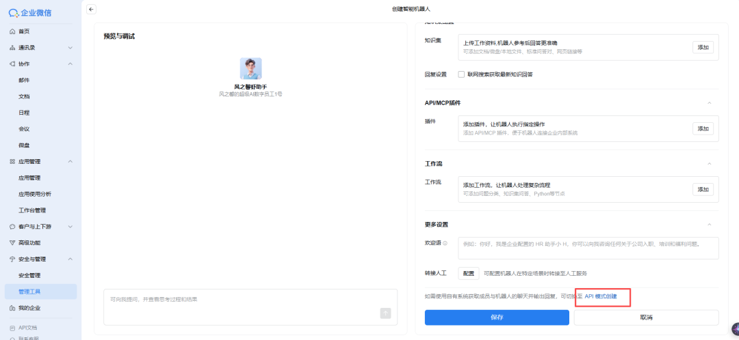Expand the 通讯录 chevron
This screenshot has width=739, height=340.
tap(70, 48)
